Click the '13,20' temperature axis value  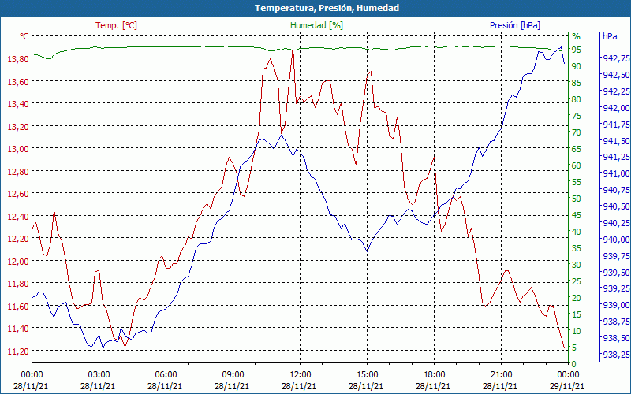point(18,126)
